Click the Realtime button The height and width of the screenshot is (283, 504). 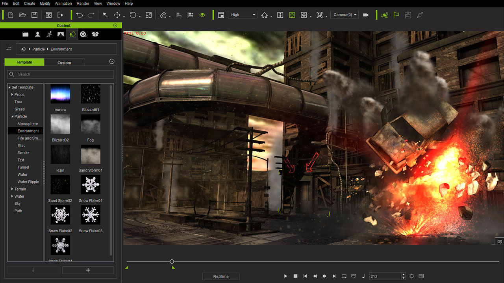coord(221,276)
